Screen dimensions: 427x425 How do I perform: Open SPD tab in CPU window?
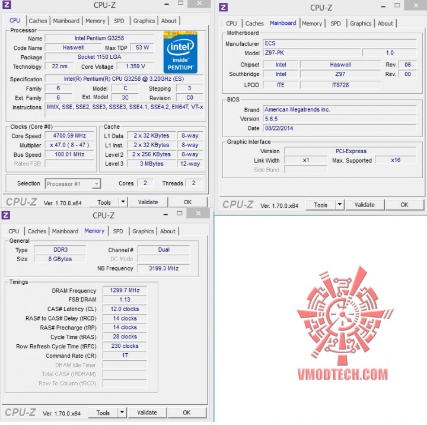coord(119,21)
